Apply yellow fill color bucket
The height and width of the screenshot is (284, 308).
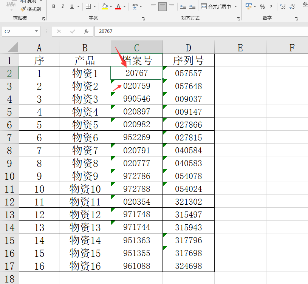[x=105, y=6]
